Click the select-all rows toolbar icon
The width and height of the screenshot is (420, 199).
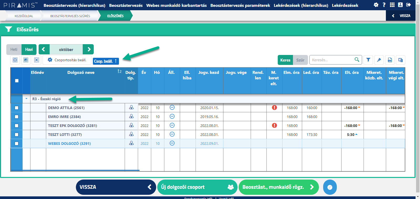[15, 60]
